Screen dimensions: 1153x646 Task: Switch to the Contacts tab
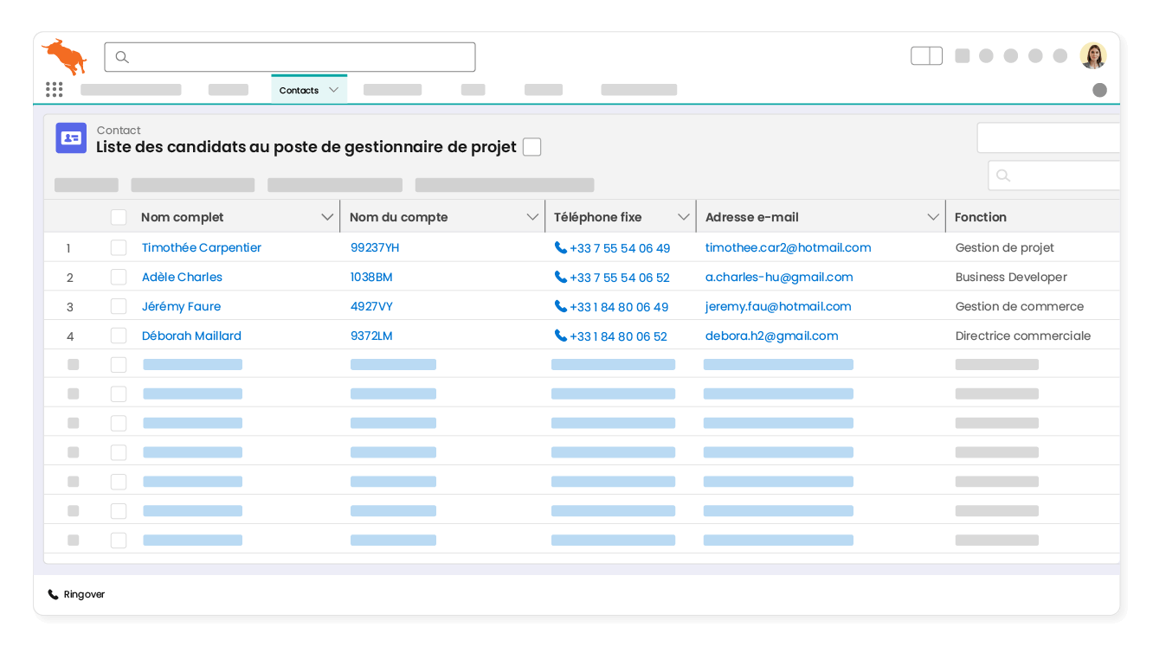pyautogui.click(x=299, y=89)
